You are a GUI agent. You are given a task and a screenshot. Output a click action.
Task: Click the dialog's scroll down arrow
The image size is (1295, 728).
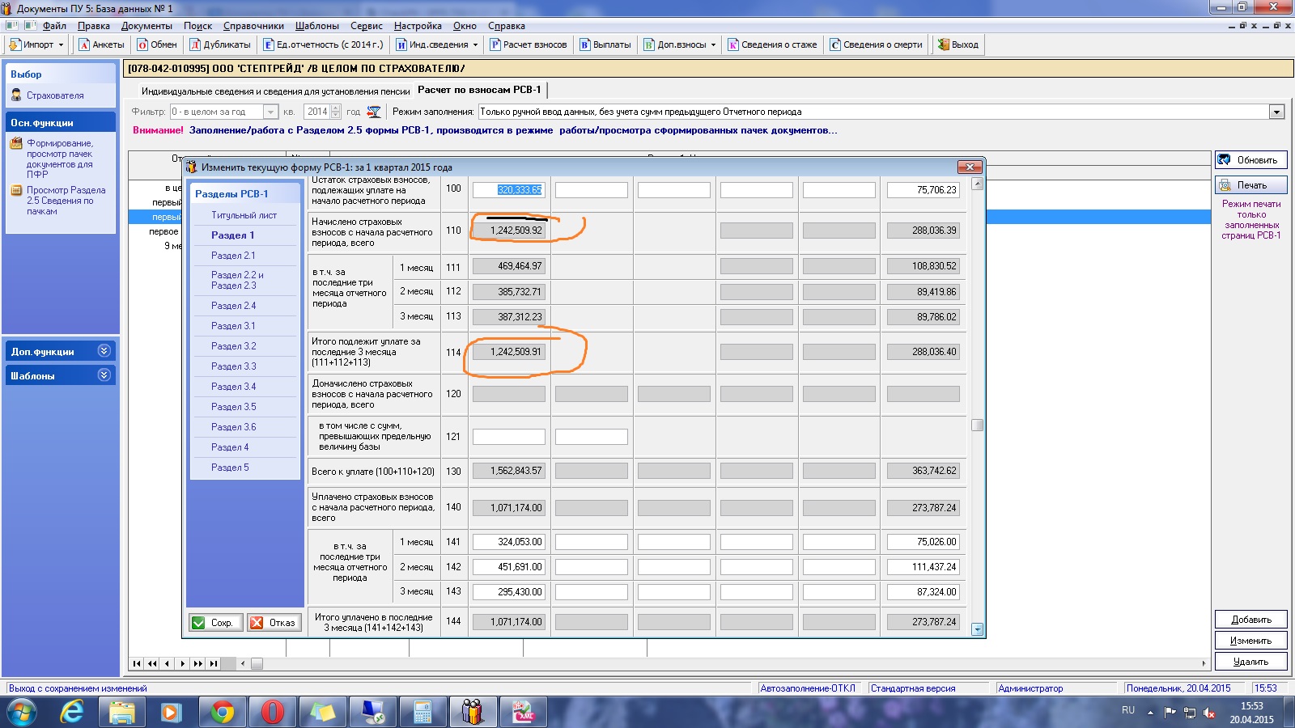[x=977, y=629]
